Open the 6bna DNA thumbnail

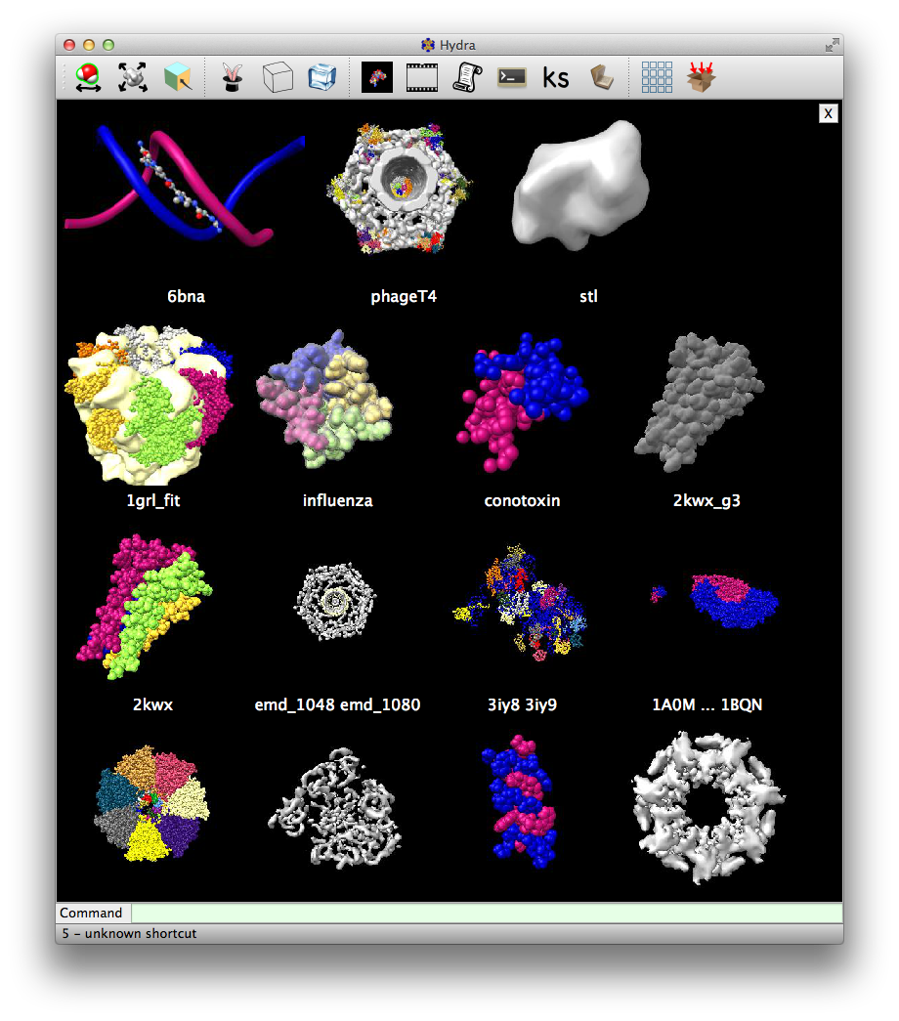tap(185, 186)
